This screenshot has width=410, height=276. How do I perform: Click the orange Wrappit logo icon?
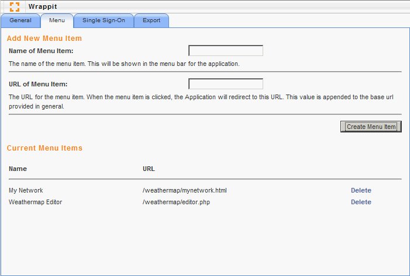[x=15, y=7]
